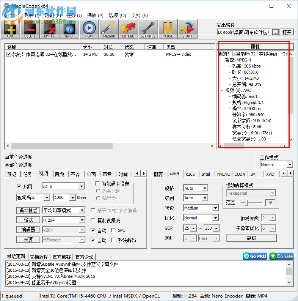298x301 pixels.
Task: Click the Go PRO badge
Action: click(255, 256)
